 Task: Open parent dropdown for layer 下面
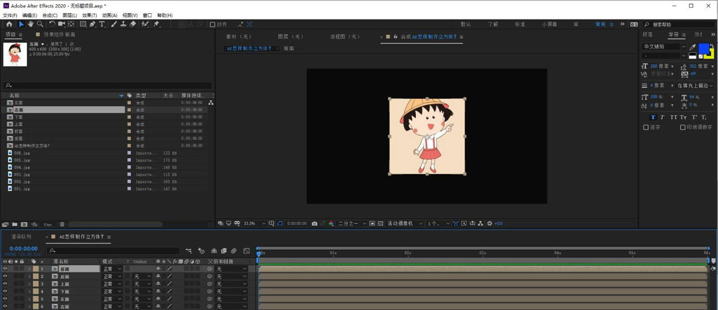pyautogui.click(x=231, y=291)
